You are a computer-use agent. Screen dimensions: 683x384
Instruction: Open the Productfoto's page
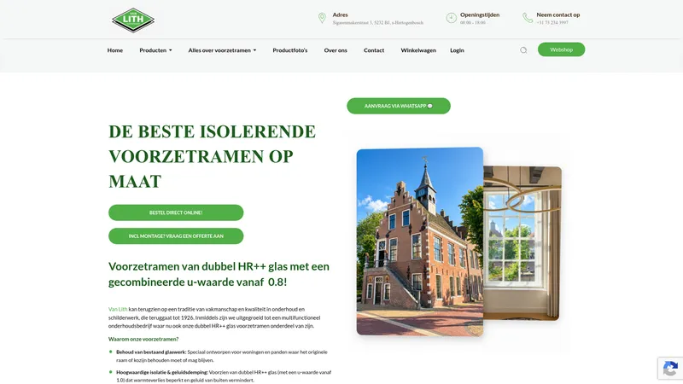[x=290, y=50]
